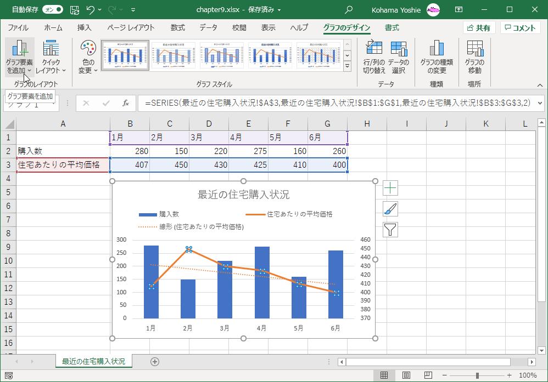
Task: Open the chart styles brush button
Action: 390,209
